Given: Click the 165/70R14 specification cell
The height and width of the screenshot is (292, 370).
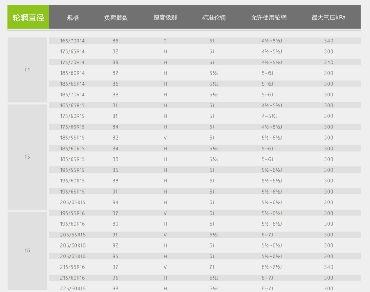Looking at the screenshot, I should pos(72,41).
